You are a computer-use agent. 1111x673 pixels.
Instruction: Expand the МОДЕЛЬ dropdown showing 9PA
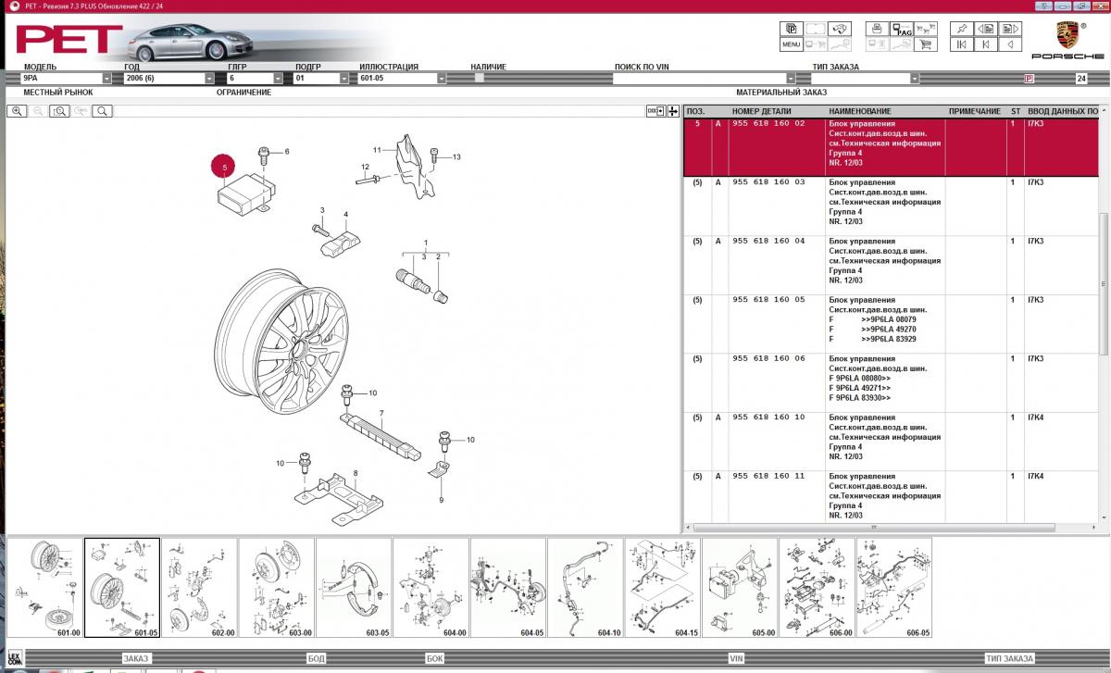coord(106,79)
